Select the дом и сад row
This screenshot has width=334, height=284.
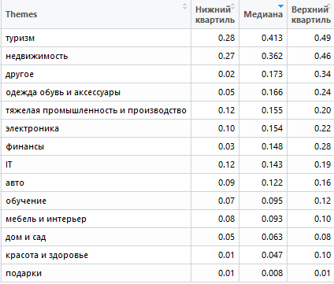pyautogui.click(x=167, y=237)
